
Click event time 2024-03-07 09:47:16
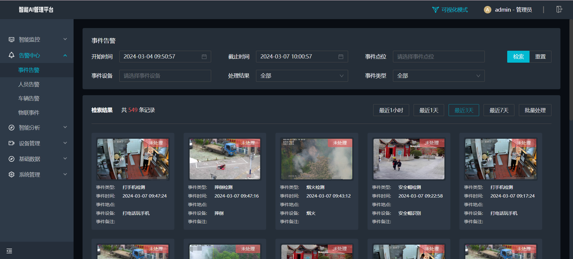coord(237,196)
